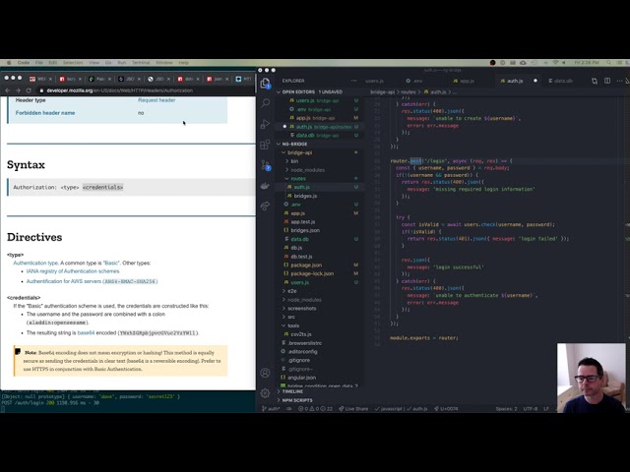630x472 pixels.
Task: Open the Docker view in activity bar
Action: click(x=265, y=186)
